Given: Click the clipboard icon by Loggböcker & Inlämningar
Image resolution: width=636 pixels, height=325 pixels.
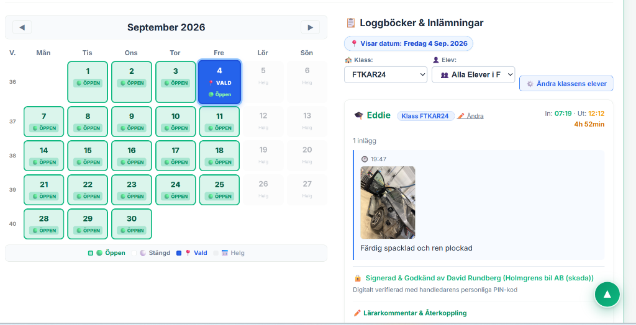Looking at the screenshot, I should click(x=351, y=23).
